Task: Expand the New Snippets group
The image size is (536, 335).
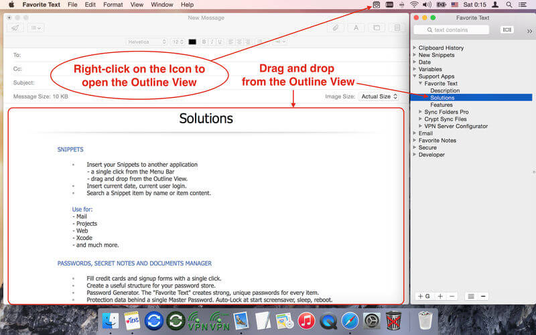Action: click(x=414, y=55)
